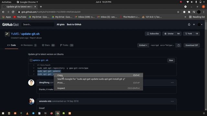Launch Firefox from the taskbar
The image size is (207, 116).
coord(51,113)
